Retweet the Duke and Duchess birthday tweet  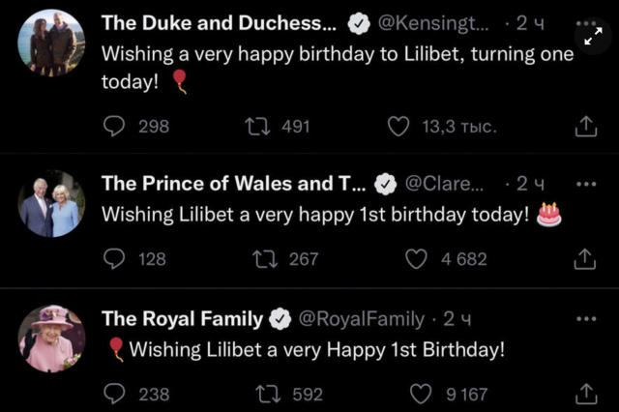point(258,126)
